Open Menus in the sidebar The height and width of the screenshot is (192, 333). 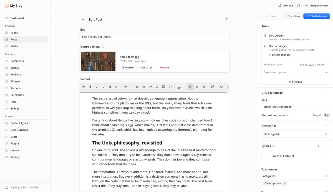click(x=25, y=68)
